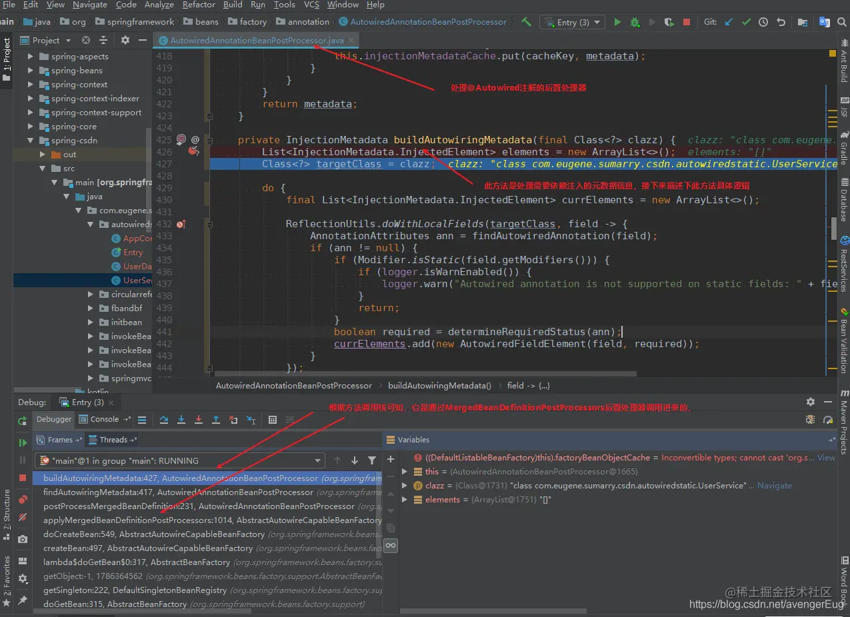The image size is (850, 617).
Task: Open Project Structure icon in toolbar
Action: tap(803, 22)
